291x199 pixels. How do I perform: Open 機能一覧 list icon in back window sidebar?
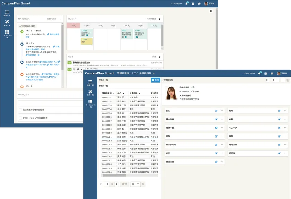tap(7, 12)
